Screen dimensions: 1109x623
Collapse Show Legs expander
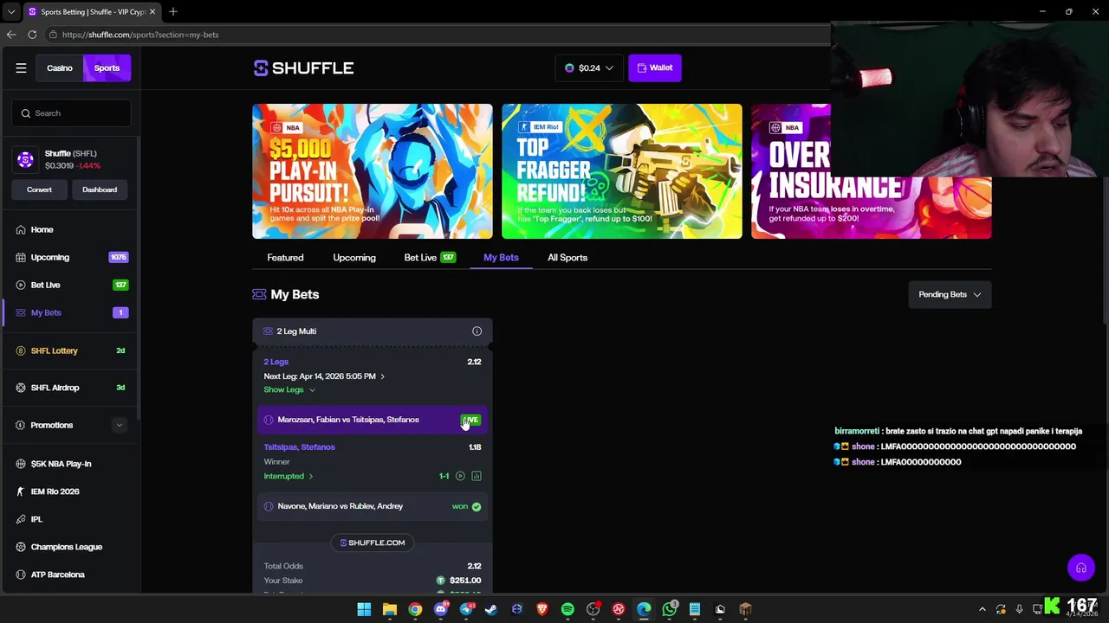289,389
